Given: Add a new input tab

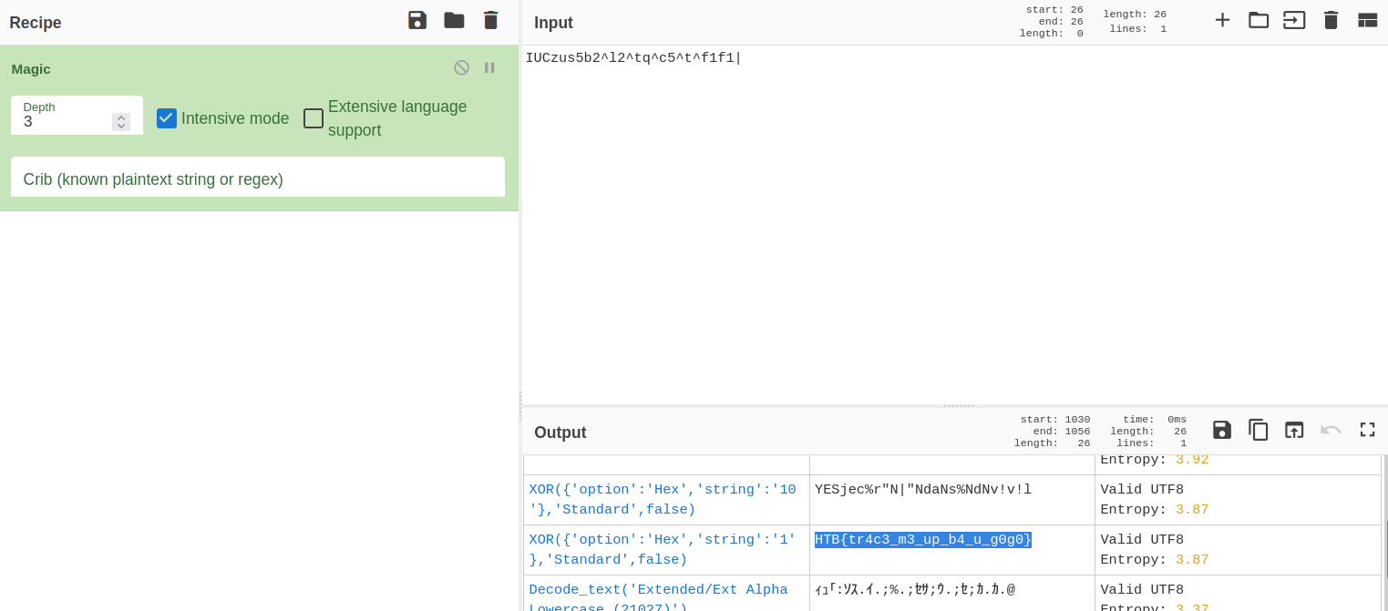Looking at the screenshot, I should coord(1222,20).
